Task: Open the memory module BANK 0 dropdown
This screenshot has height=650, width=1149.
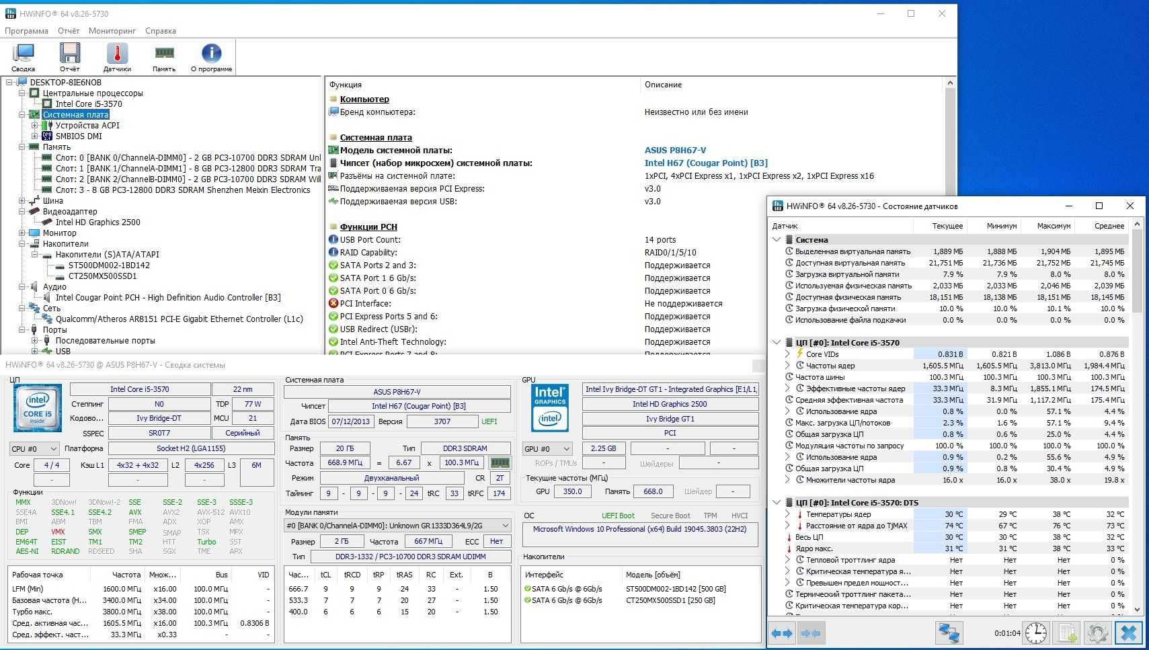Action: point(398,526)
